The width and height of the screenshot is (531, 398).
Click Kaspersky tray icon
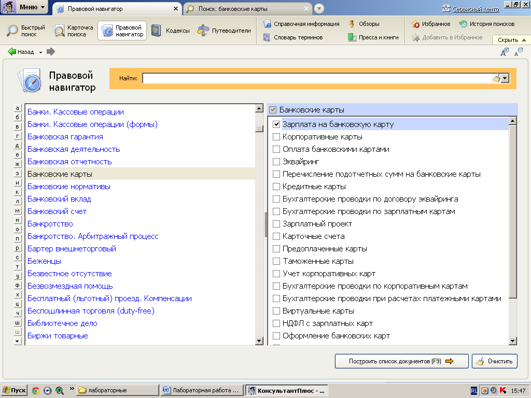click(x=503, y=391)
